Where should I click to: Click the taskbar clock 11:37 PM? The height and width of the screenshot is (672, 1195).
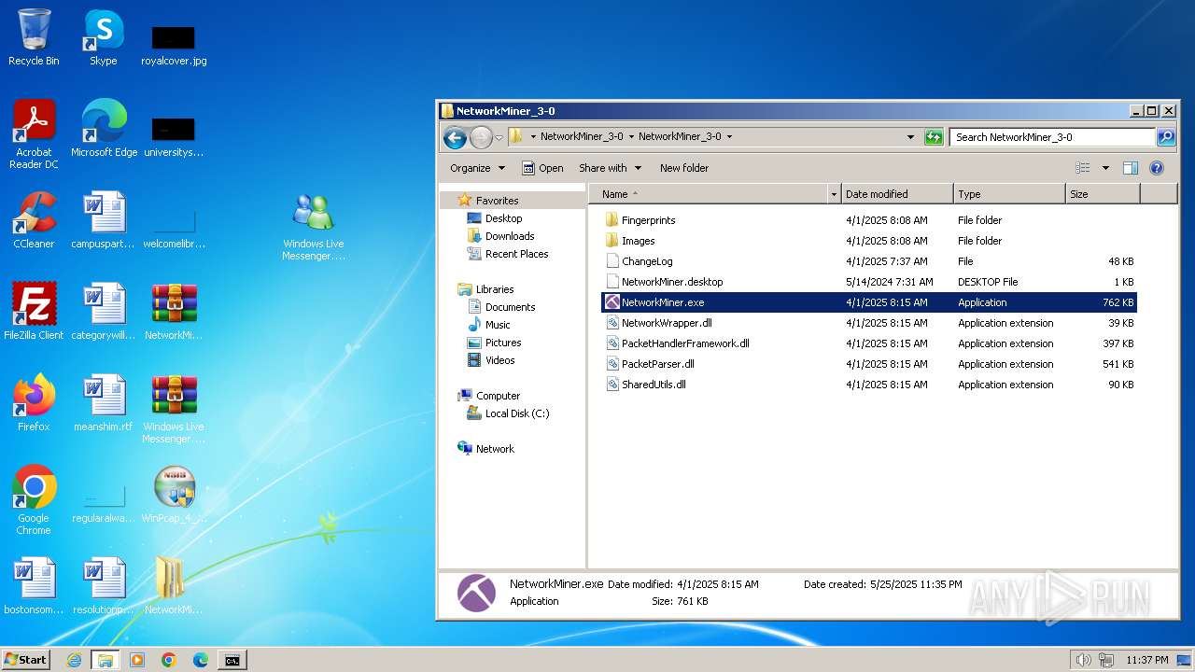pyautogui.click(x=1146, y=660)
